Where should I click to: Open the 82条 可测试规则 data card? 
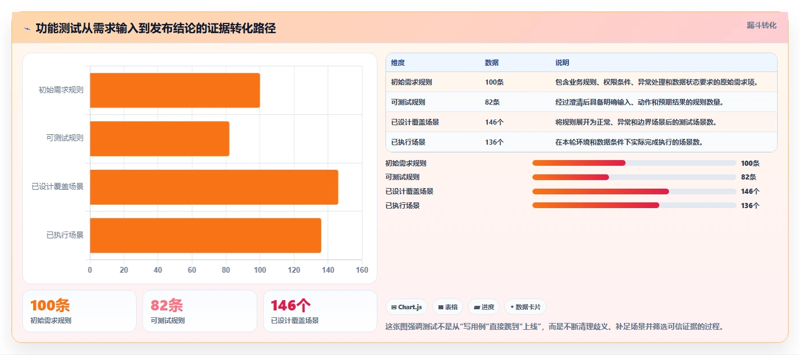(x=200, y=311)
